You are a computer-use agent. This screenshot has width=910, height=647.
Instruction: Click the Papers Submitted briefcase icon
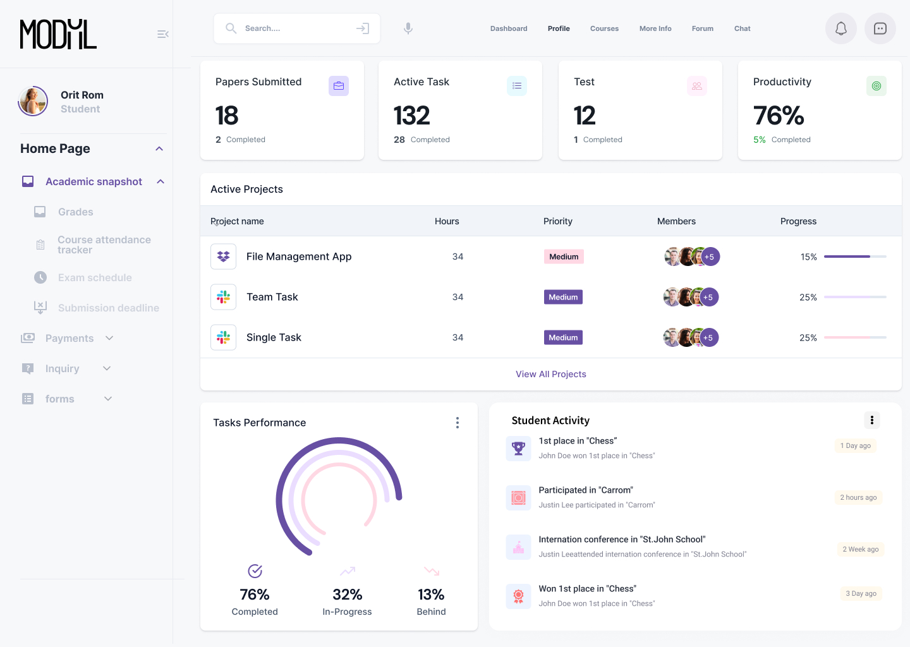tap(339, 86)
